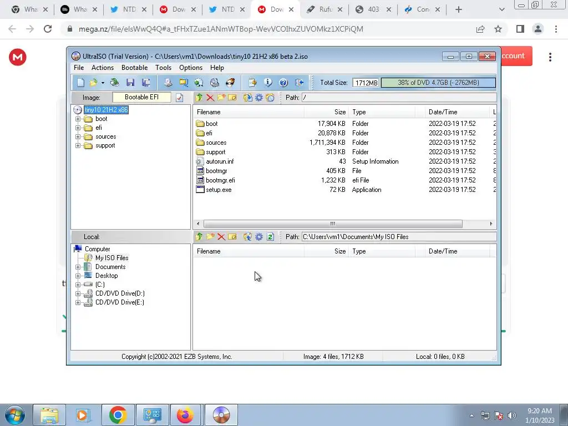Click the image Path input field

tap(399, 98)
